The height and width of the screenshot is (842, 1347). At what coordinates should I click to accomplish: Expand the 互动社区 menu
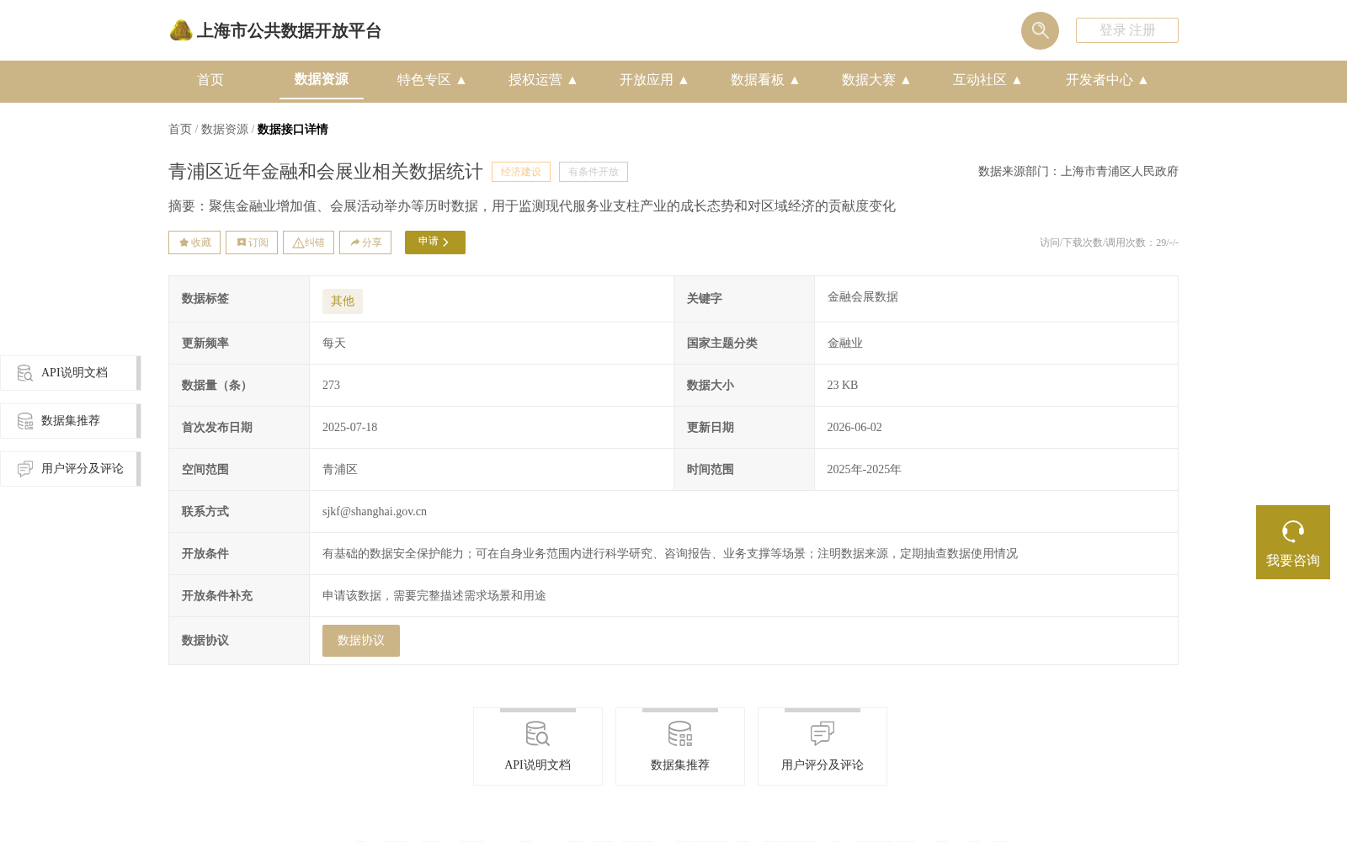(x=988, y=80)
